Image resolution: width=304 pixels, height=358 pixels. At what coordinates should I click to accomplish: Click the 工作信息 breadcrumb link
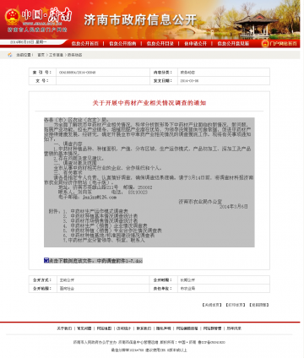click(x=56, y=55)
